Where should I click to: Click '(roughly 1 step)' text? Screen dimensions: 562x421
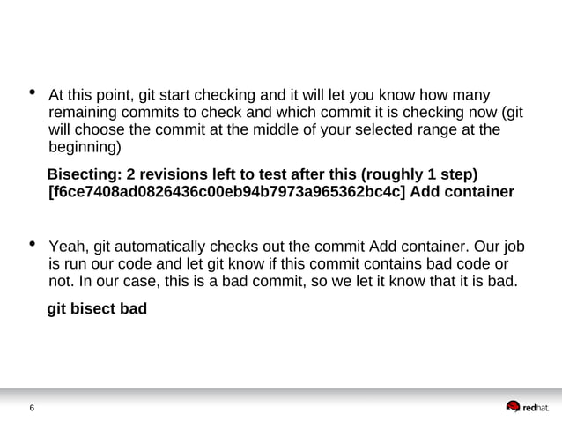point(419,174)
